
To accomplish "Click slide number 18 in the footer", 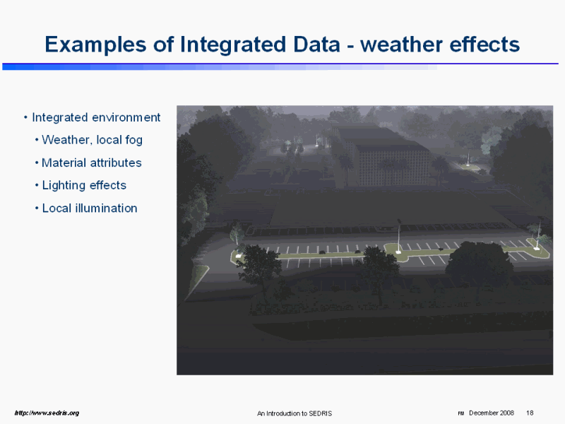I will pos(530,413).
